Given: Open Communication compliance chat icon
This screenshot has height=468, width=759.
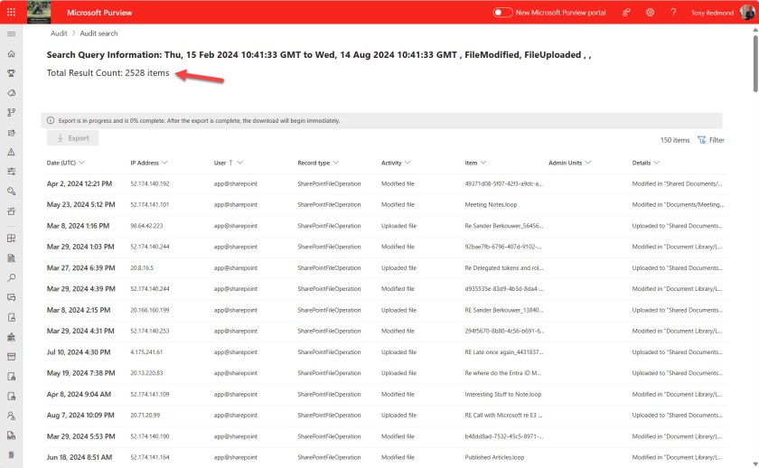Looking at the screenshot, I should [x=11, y=297].
